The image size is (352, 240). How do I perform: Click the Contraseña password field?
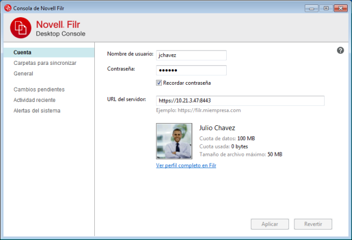[x=192, y=70]
